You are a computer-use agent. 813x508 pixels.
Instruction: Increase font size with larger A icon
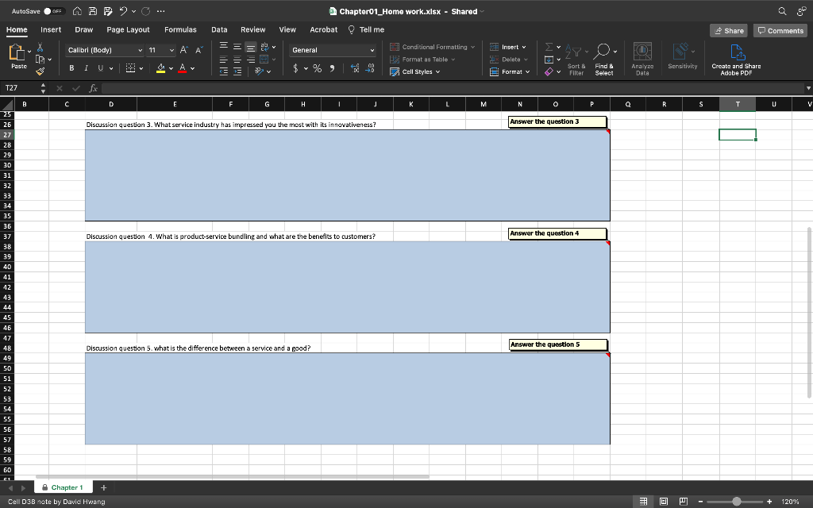[x=184, y=50]
